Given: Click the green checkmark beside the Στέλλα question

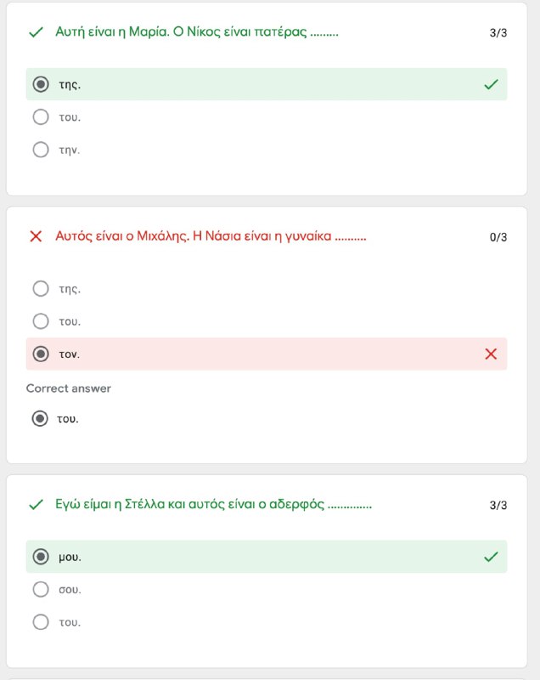Looking at the screenshot, I should 36,504.
